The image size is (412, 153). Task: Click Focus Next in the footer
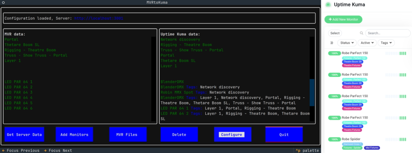pos(58,150)
